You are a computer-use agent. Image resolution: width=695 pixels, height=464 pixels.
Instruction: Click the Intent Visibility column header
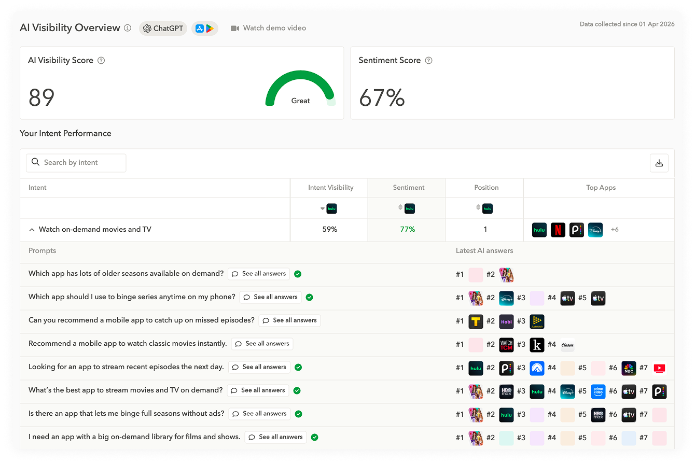330,188
